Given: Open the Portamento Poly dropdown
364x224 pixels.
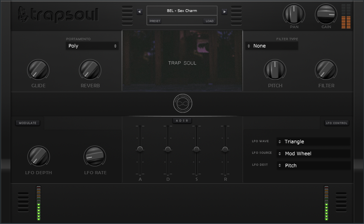Looking at the screenshot, I should click(92, 46).
